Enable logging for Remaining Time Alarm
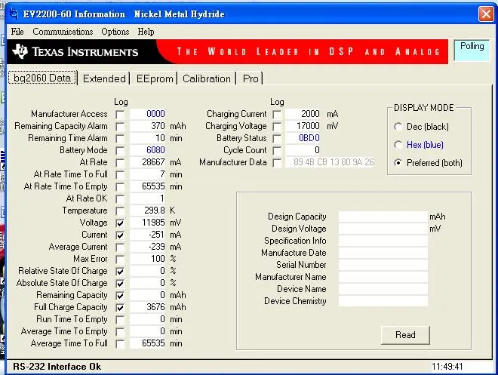Image resolution: width=498 pixels, height=375 pixels. pos(120,138)
